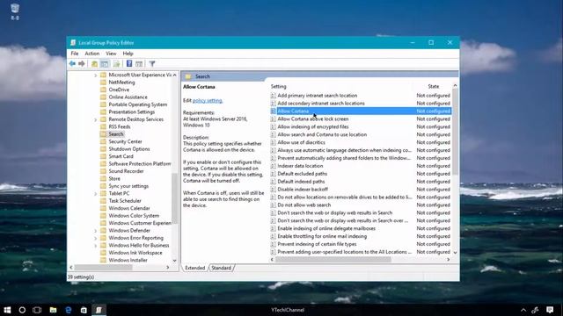Expand the Tablet PC tree node
Screen dimensions: 563x316
coord(96,194)
